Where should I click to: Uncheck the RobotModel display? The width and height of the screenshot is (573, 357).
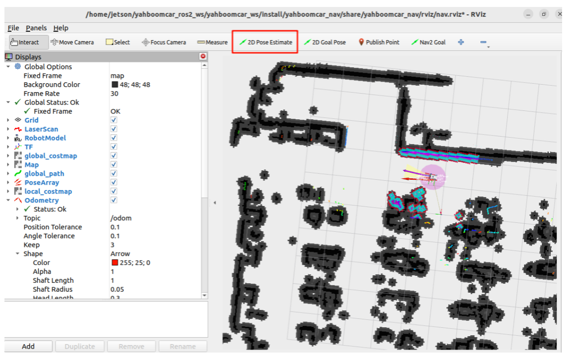click(113, 138)
